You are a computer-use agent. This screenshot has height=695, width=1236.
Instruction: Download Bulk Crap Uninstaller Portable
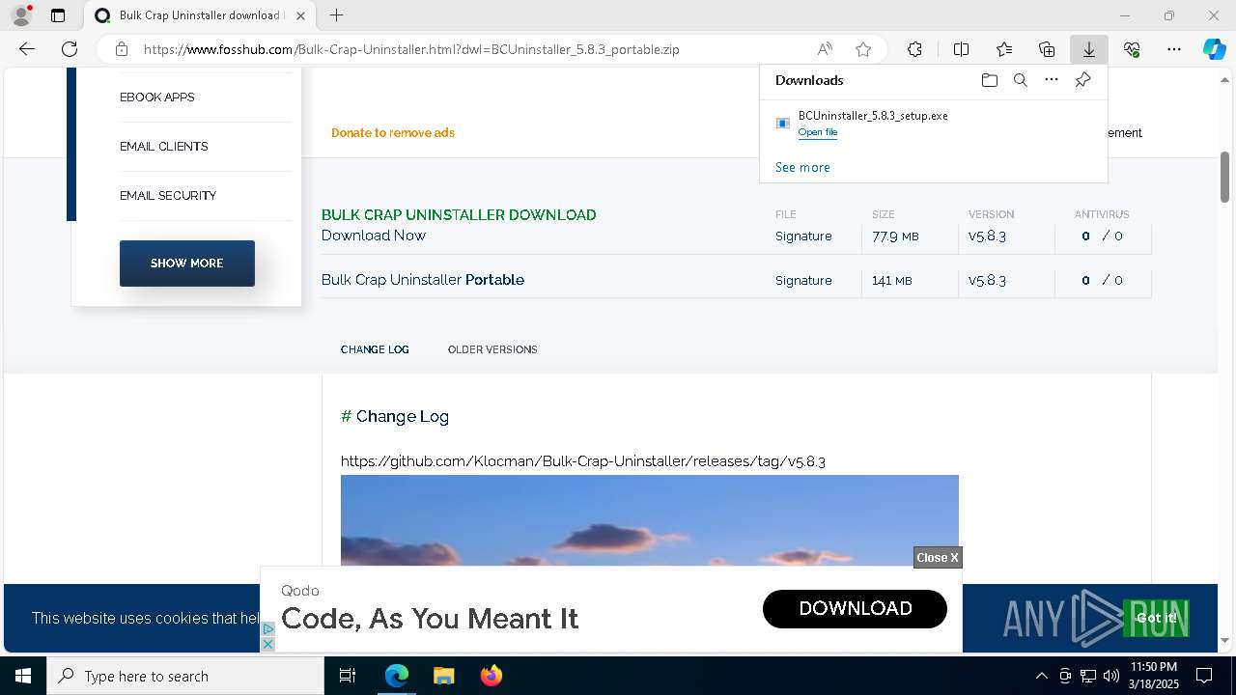pos(423,280)
